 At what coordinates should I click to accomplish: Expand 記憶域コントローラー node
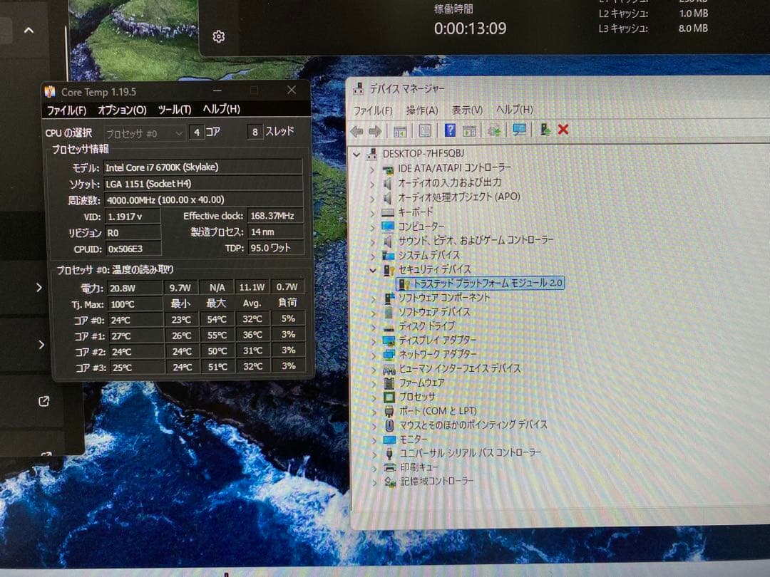374,482
